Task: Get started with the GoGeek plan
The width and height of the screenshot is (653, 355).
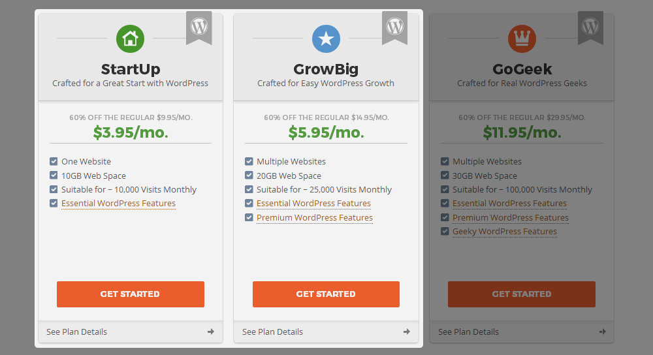Action: pos(522,294)
